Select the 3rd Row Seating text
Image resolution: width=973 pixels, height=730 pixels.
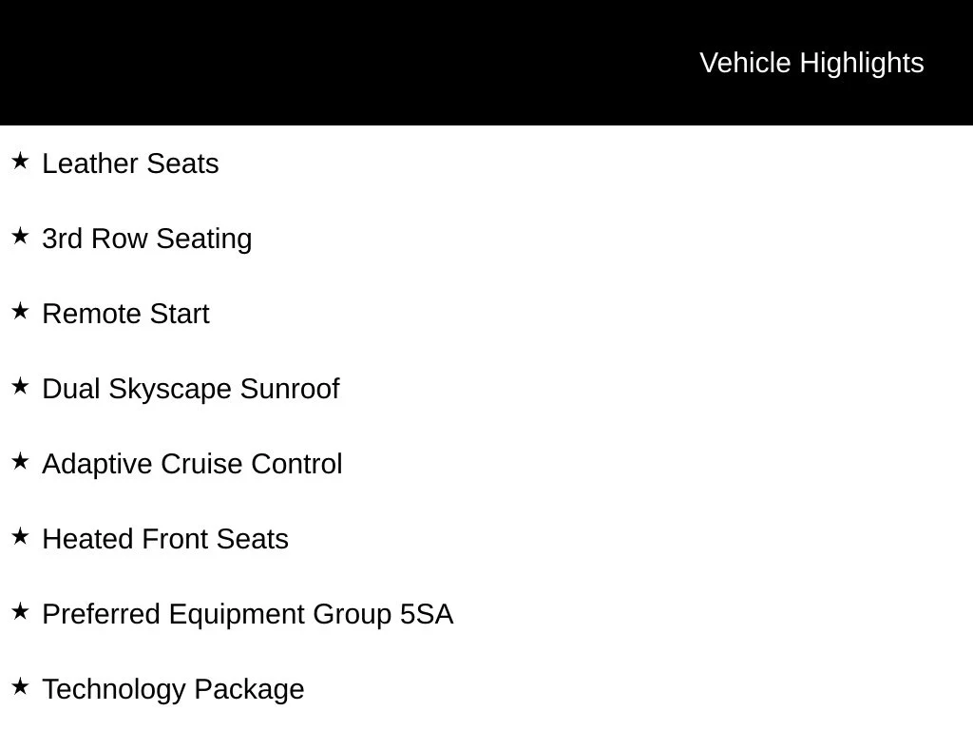[147, 240]
